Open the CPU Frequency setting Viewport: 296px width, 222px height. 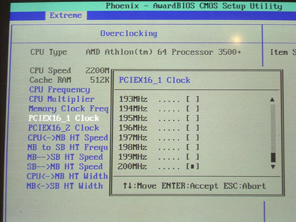(x=60, y=89)
